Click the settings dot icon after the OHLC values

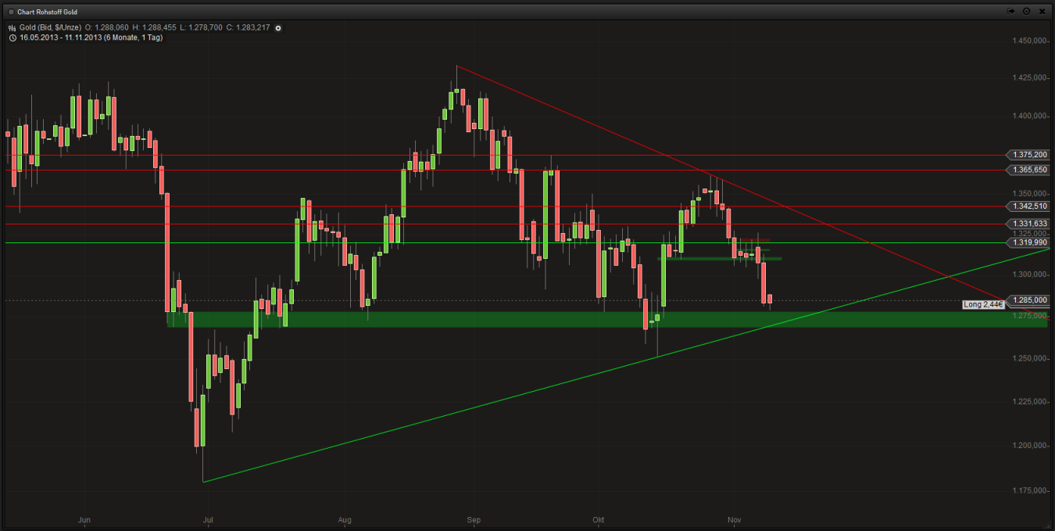[x=278, y=27]
